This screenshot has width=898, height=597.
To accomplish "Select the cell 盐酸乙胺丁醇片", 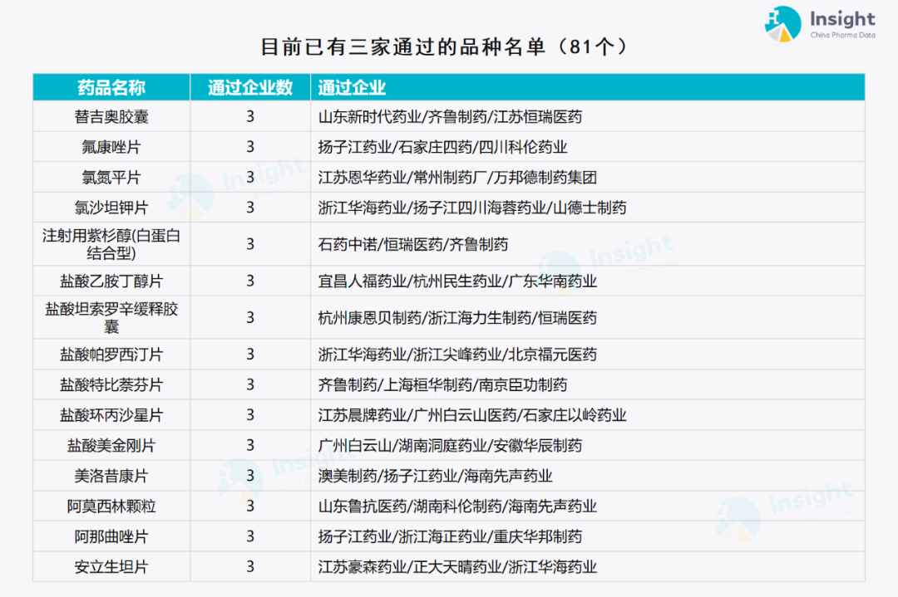I will click(111, 281).
